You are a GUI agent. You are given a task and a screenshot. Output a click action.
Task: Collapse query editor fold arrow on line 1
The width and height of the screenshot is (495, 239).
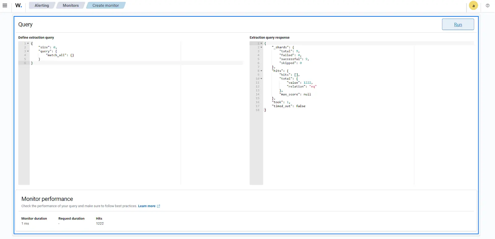point(28,43)
